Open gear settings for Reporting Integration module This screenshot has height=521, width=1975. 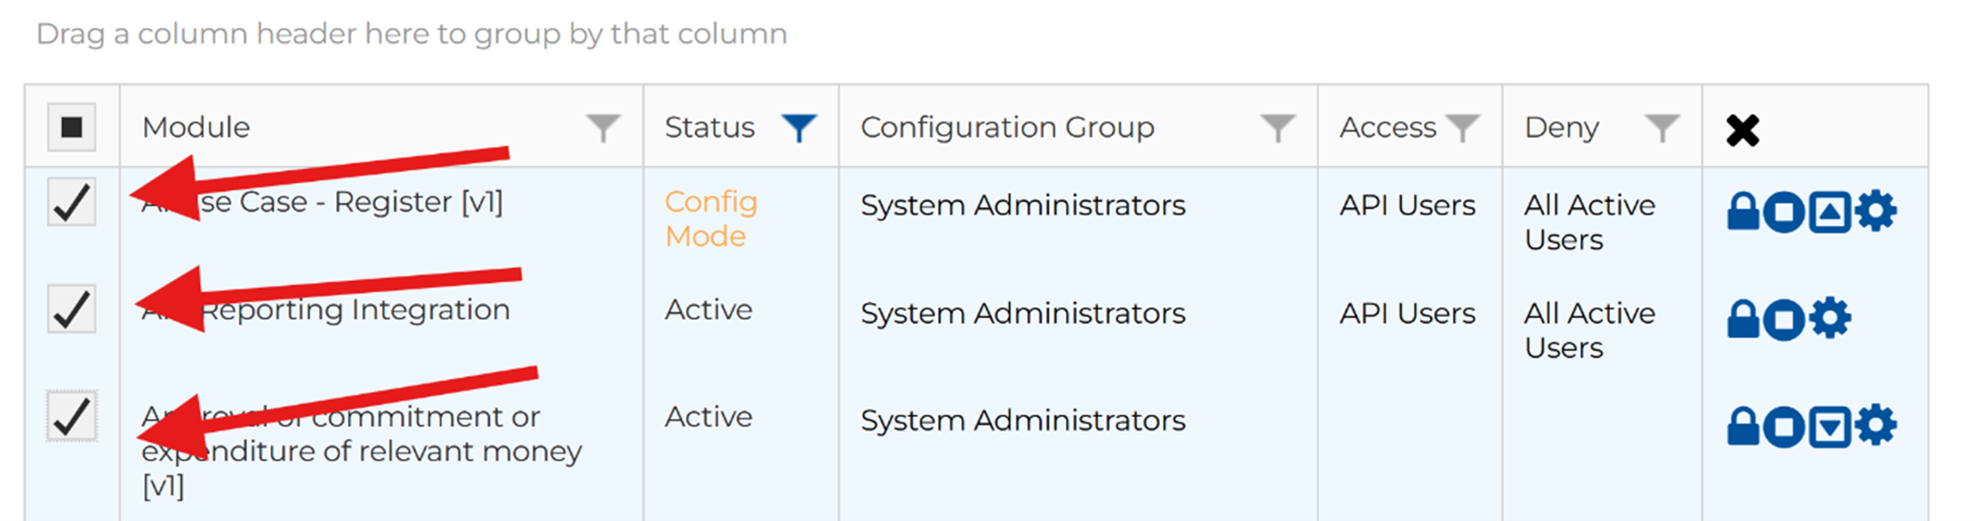[x=1831, y=319]
